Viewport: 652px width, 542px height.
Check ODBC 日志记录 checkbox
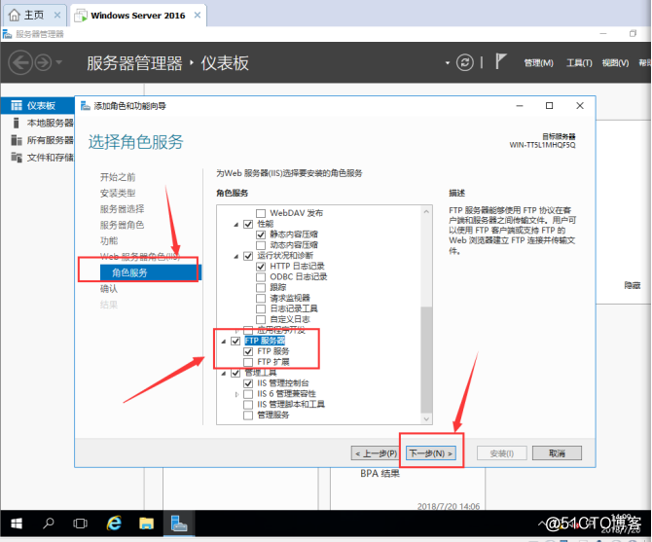coord(261,276)
